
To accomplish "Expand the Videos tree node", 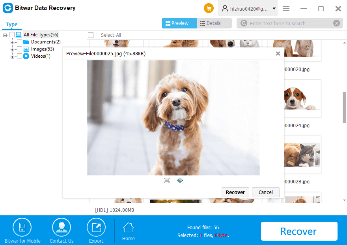I will click(12, 57).
